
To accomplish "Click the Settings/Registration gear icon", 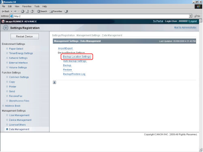I will [6, 28].
